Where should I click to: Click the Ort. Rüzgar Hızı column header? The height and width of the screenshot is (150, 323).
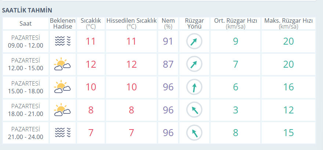(236, 23)
